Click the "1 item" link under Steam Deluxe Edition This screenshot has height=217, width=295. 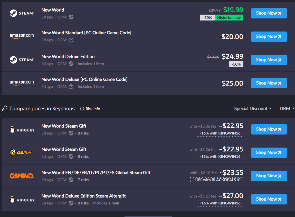(x=98, y=64)
